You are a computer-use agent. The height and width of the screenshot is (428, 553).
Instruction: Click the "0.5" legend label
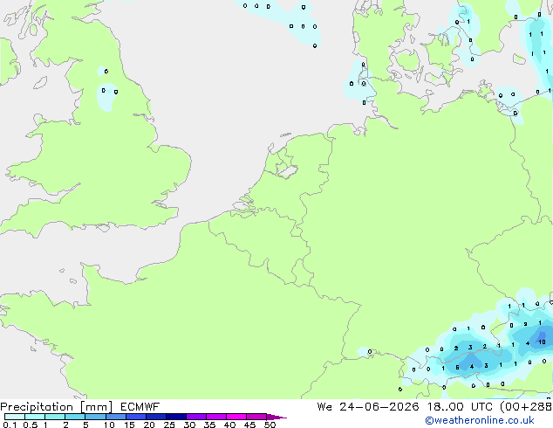coord(31,425)
